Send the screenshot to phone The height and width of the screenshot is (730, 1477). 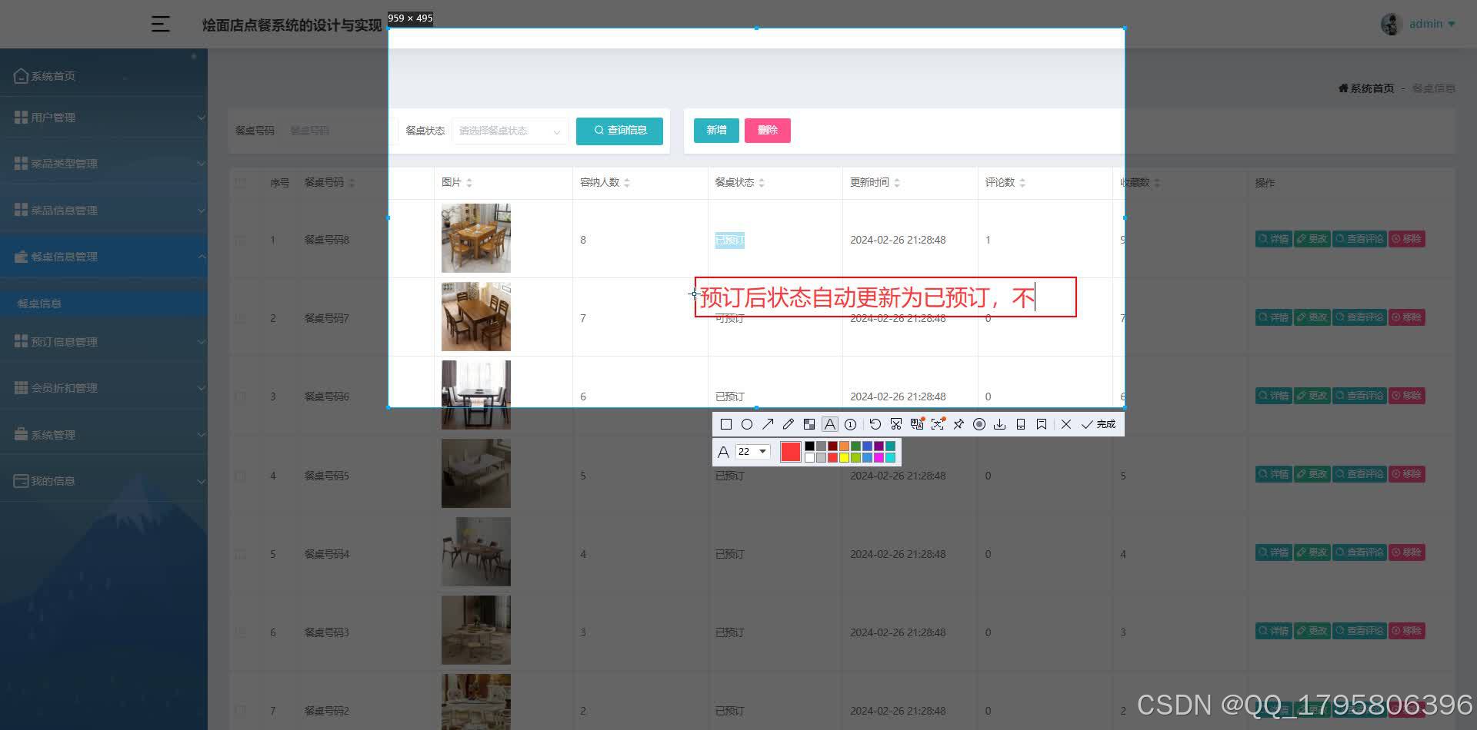tap(1020, 424)
